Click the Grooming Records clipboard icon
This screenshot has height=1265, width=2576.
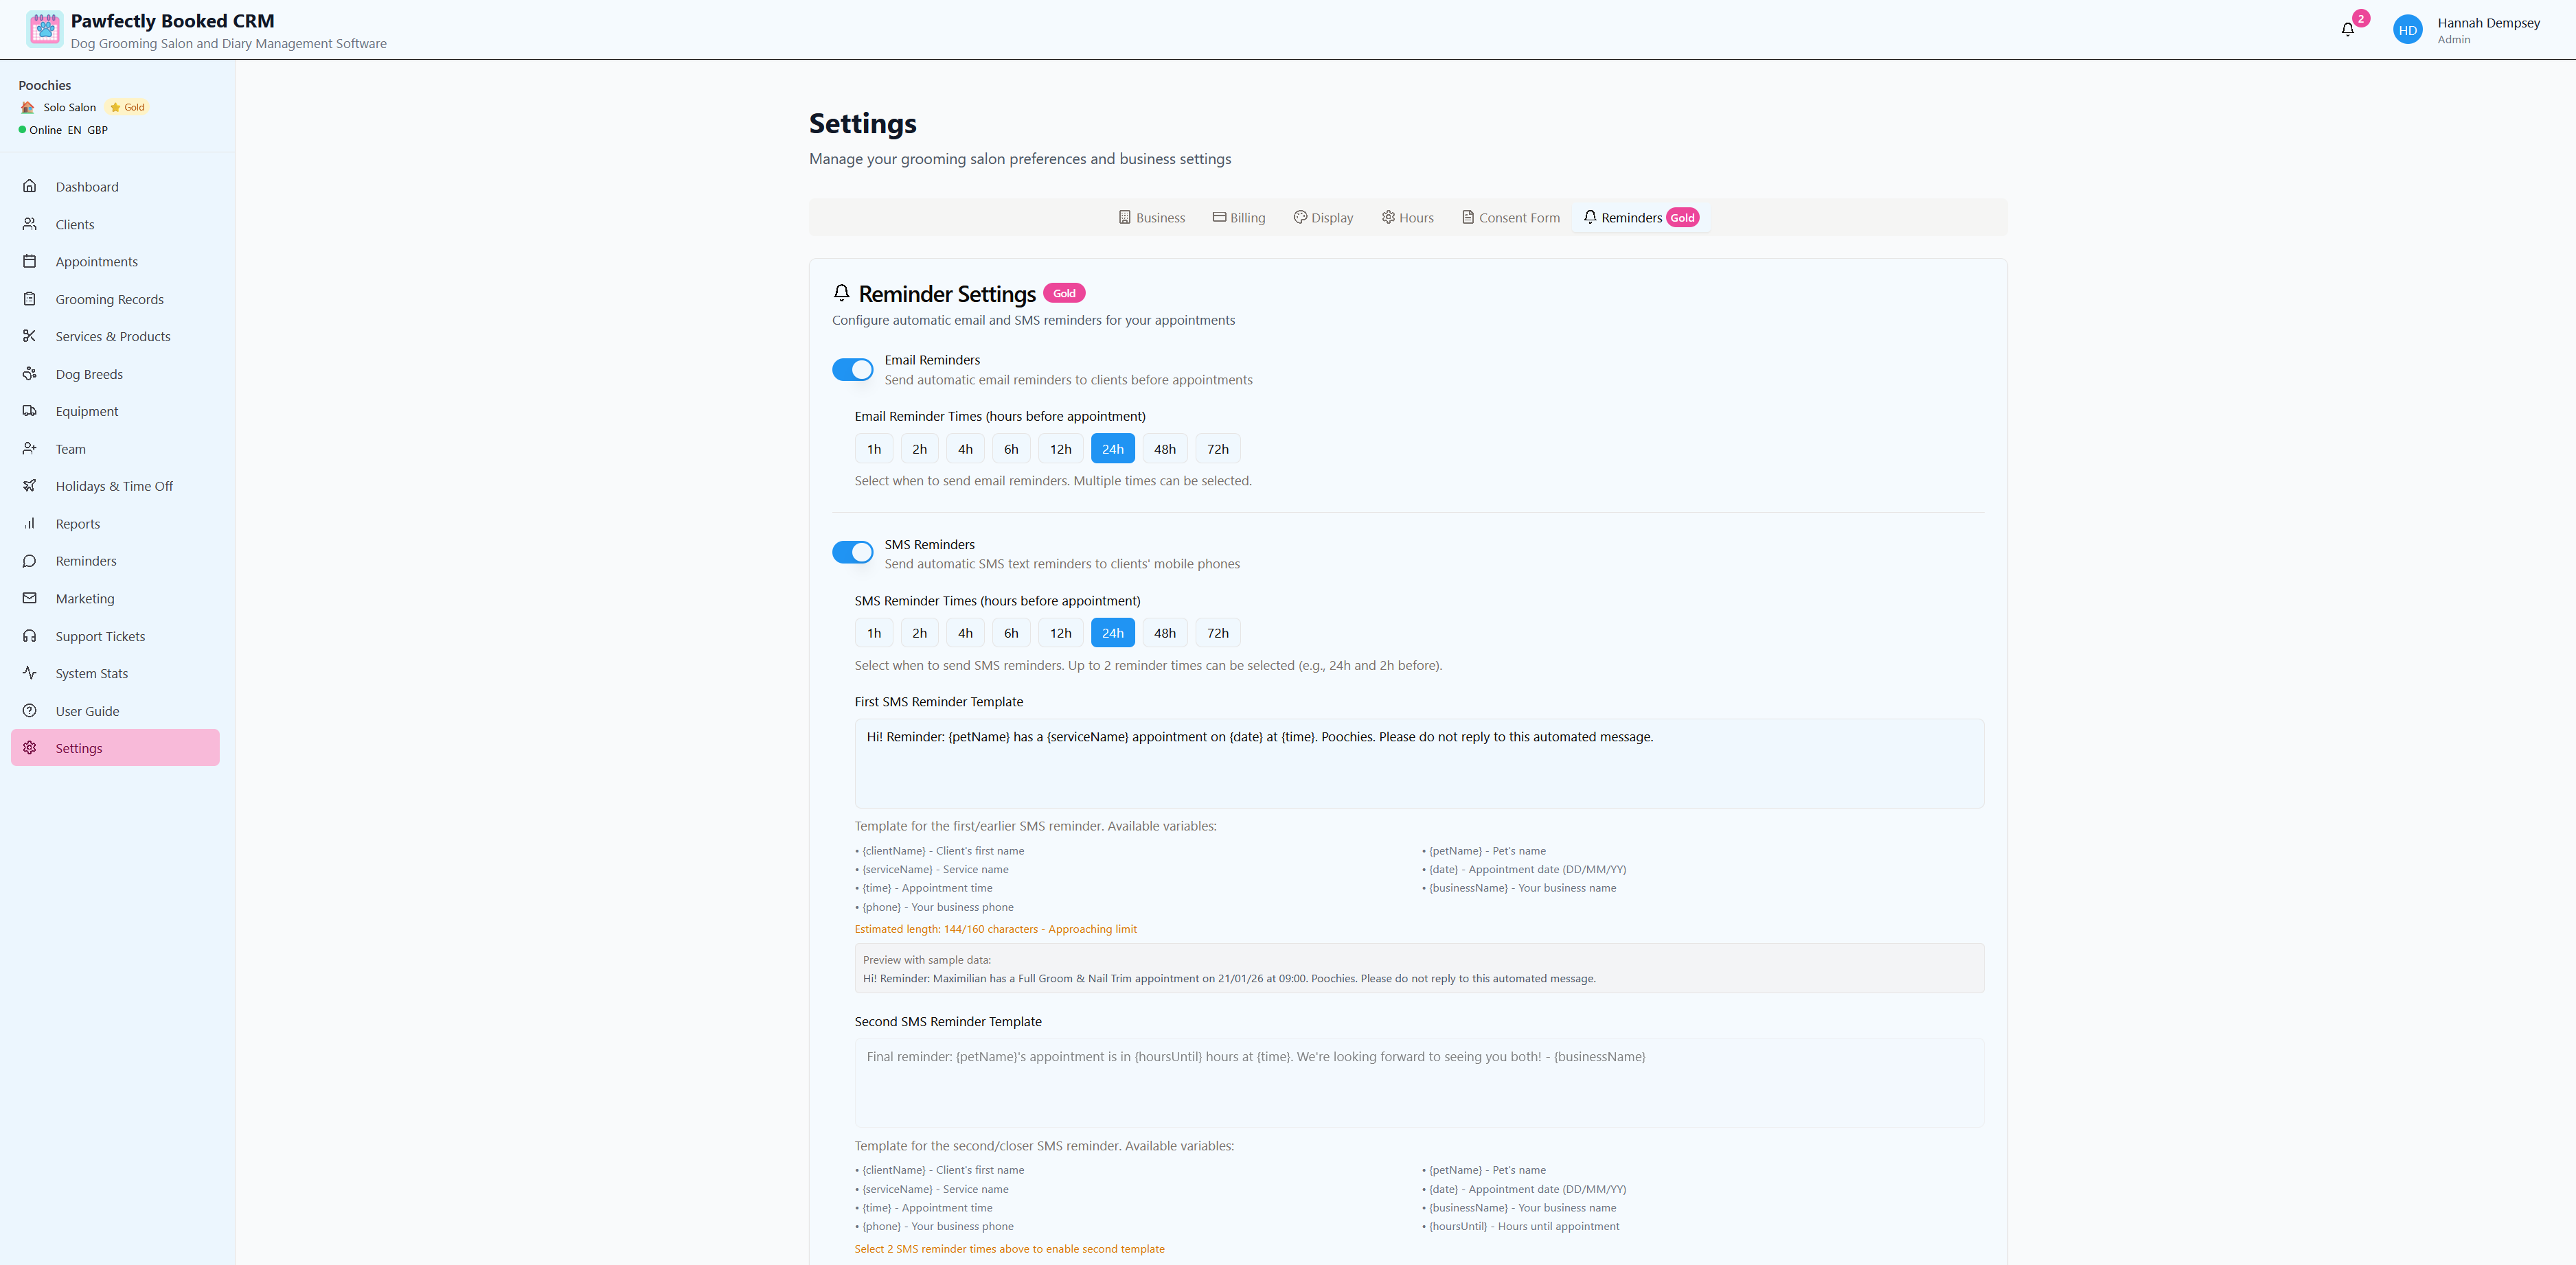pos(30,299)
